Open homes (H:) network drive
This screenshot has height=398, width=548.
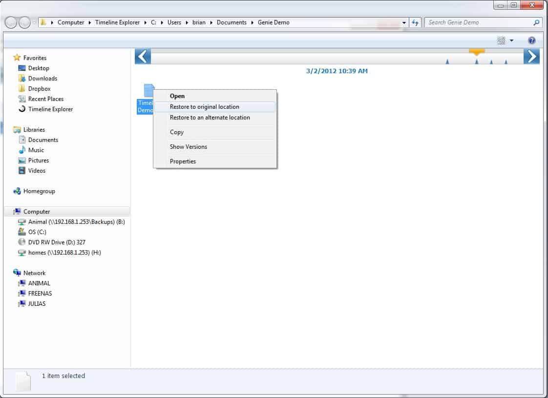click(x=64, y=253)
